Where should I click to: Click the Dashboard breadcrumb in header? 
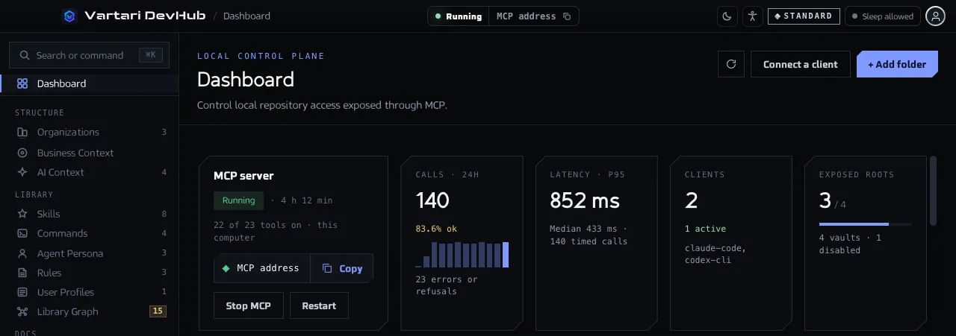pos(246,16)
